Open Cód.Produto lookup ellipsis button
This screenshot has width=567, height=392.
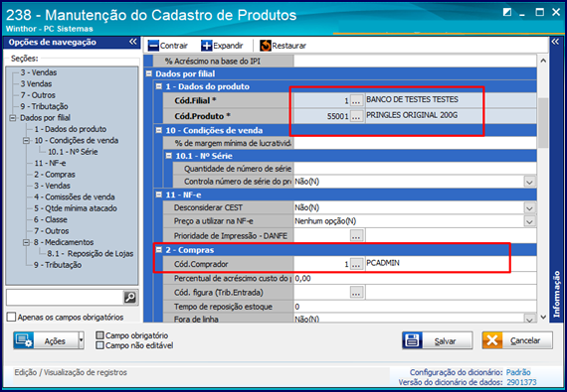356,116
